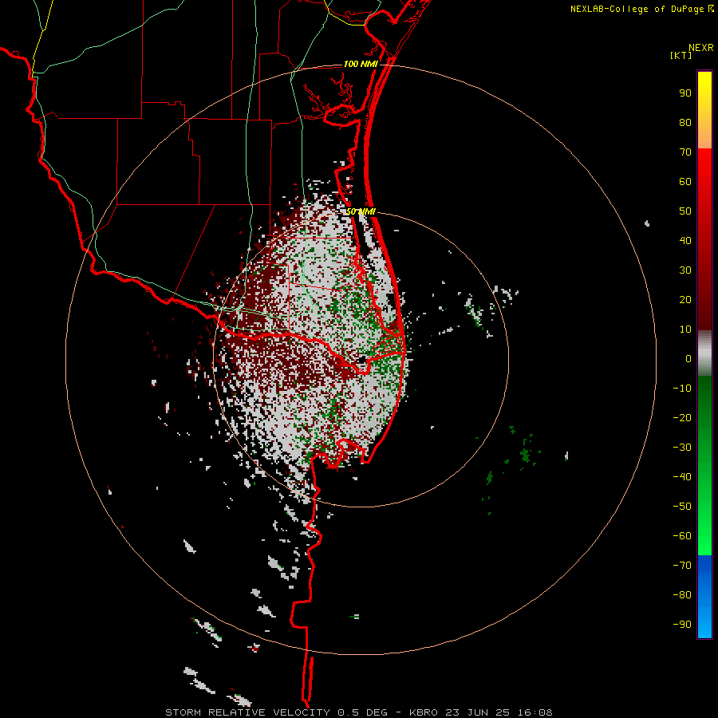Click the -80 value on the velocity scale
718x718 pixels.
pyautogui.click(x=682, y=595)
